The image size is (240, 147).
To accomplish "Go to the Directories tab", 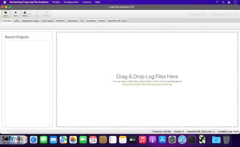I will 72,21.
